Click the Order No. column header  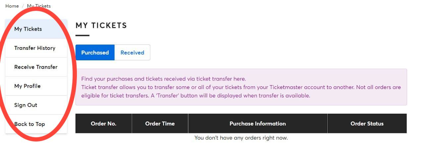(104, 124)
